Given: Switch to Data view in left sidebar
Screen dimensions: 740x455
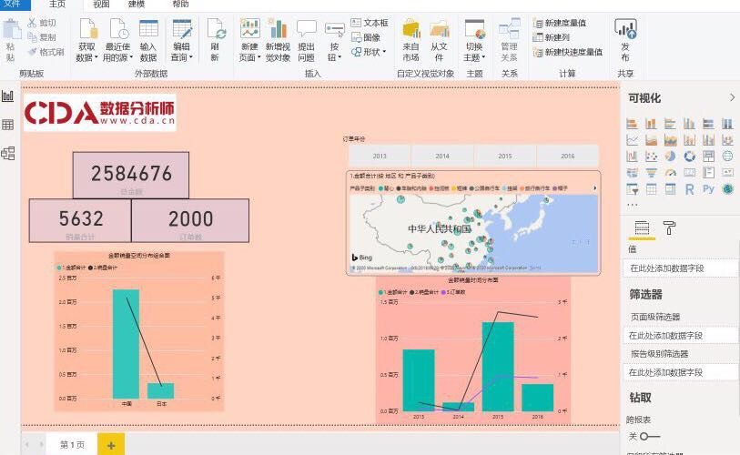Looking at the screenshot, I should [x=7, y=125].
